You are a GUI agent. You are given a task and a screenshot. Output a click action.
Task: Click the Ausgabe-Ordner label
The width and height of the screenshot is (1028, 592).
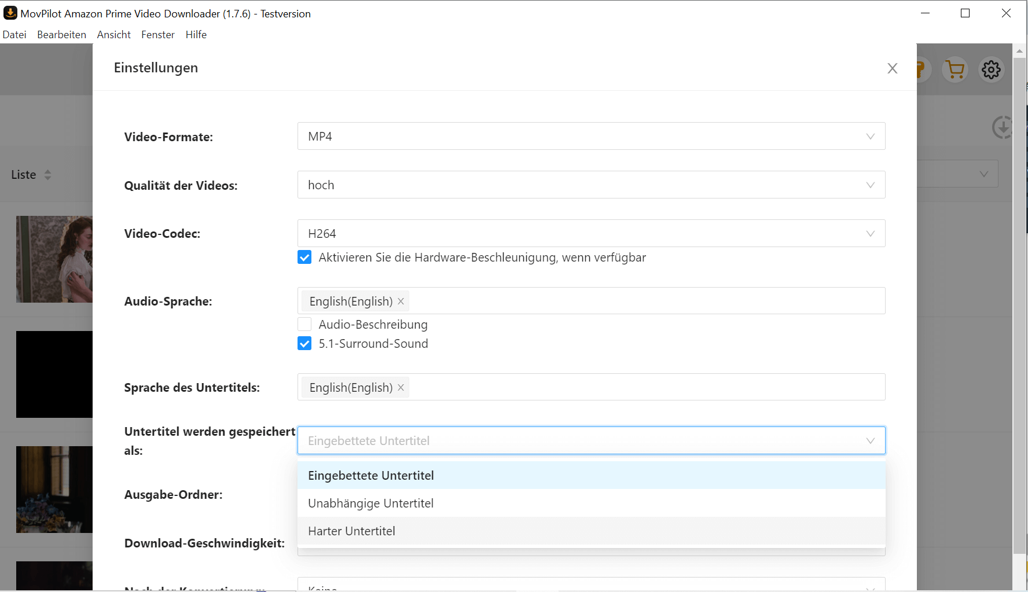173,495
